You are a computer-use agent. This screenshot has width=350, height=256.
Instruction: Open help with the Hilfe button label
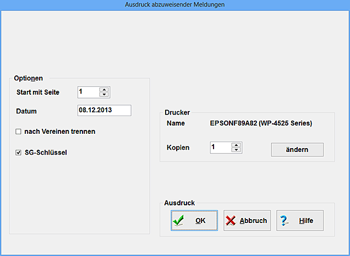306,221
